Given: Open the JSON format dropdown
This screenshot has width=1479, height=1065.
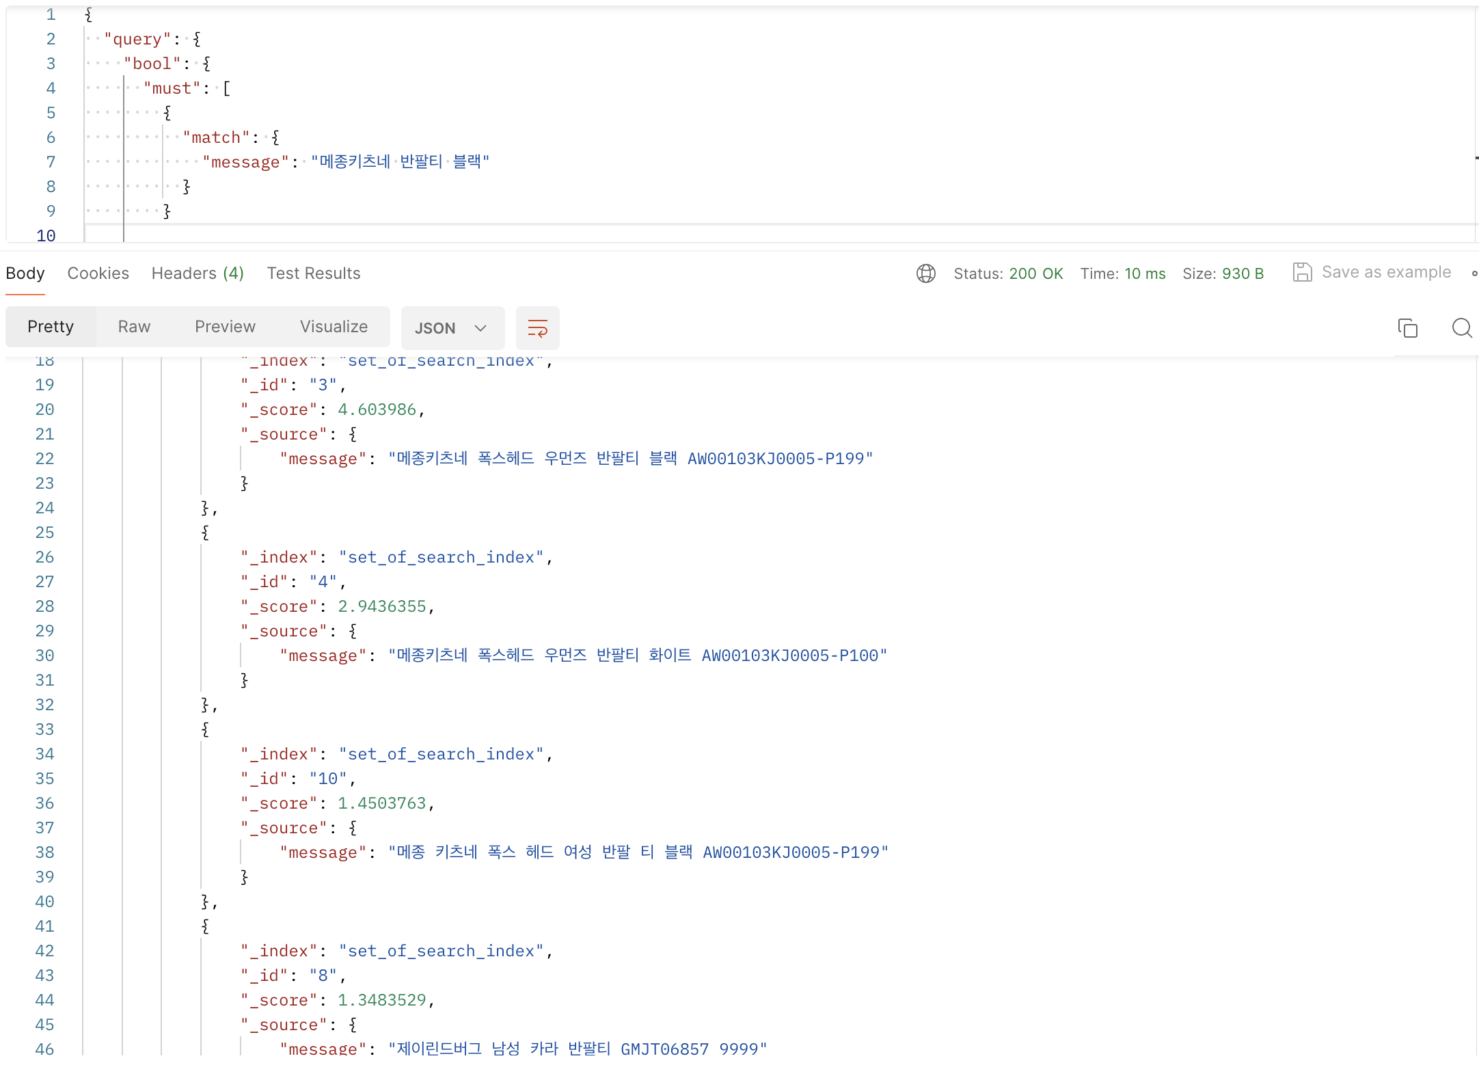Looking at the screenshot, I should coord(452,328).
